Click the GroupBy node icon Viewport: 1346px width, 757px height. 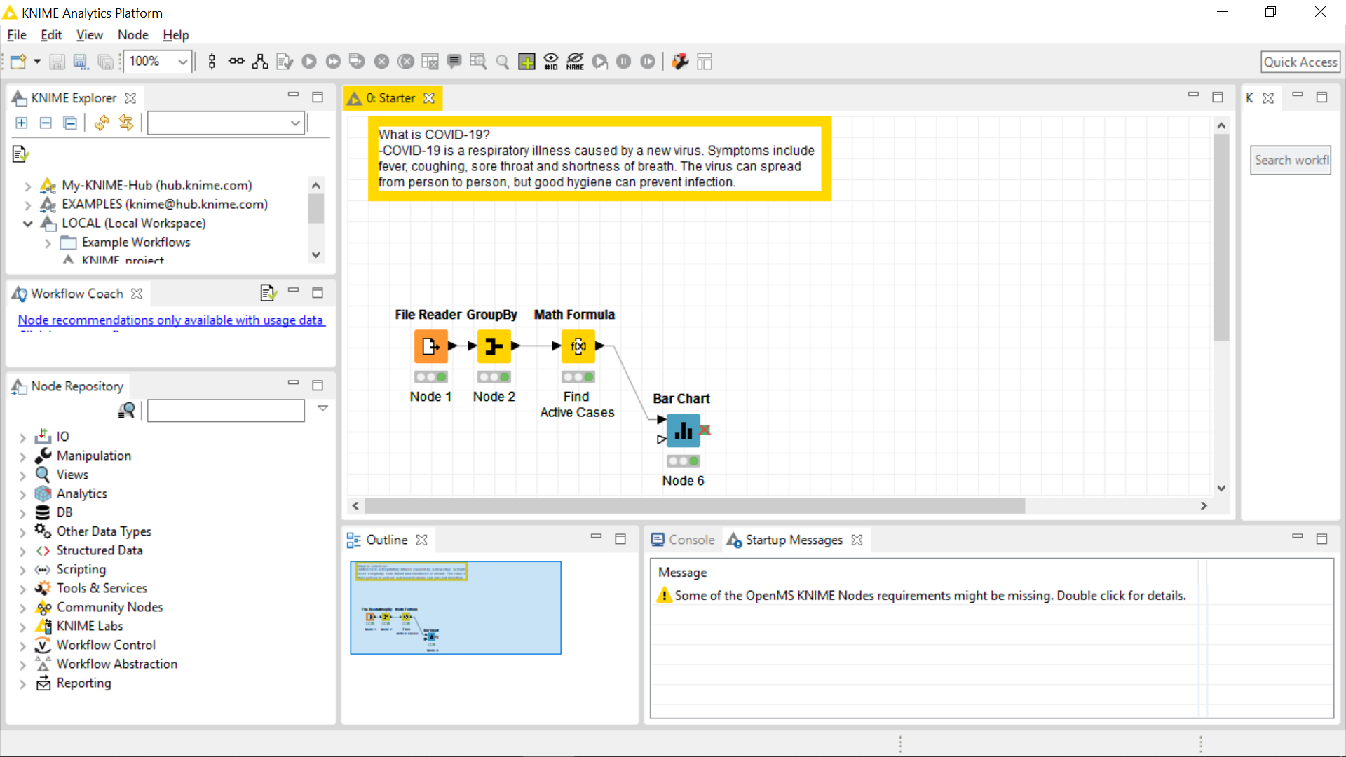(x=494, y=346)
